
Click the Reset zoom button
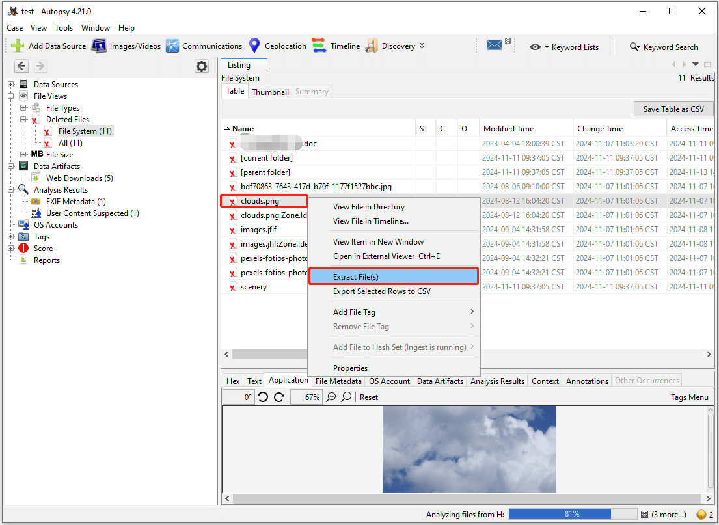369,397
